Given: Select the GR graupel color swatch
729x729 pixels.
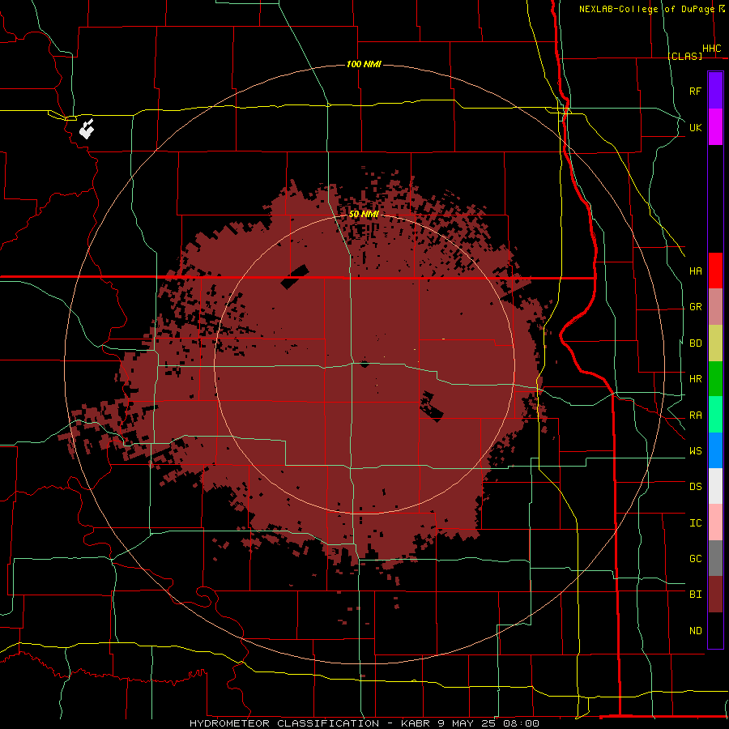Looking at the screenshot, I should pyautogui.click(x=715, y=307).
